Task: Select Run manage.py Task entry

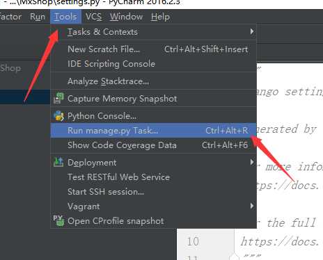Action: [153, 131]
